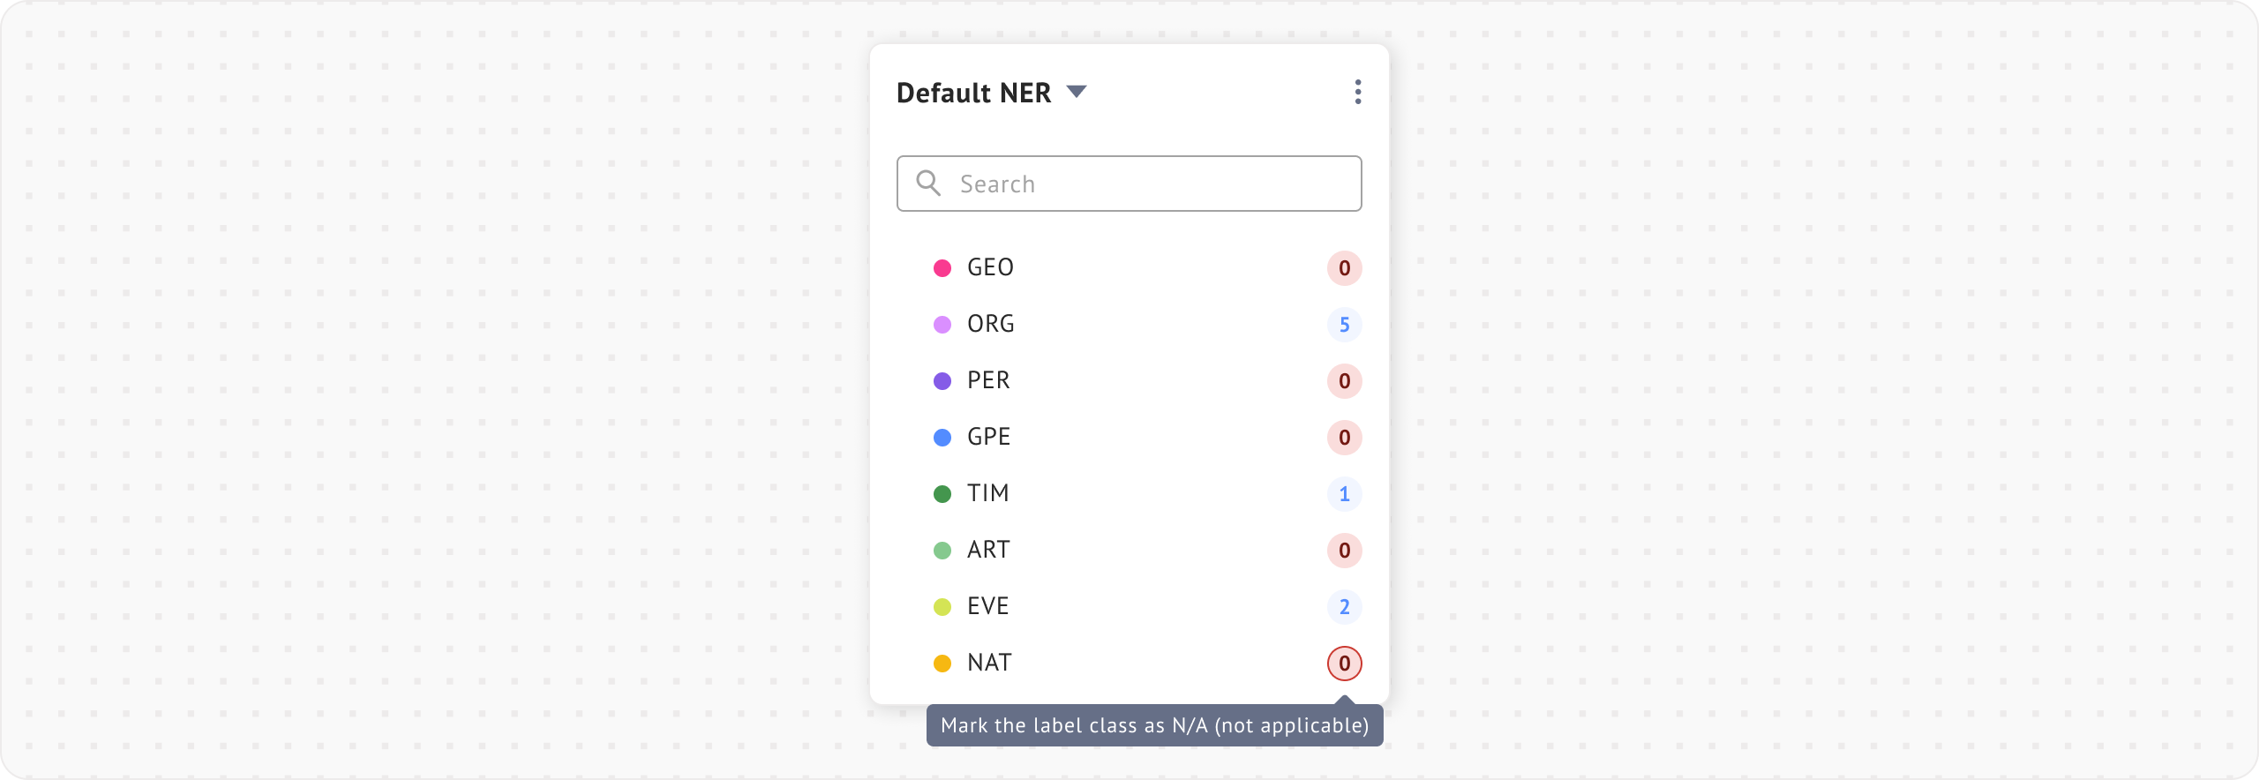Viewport: 2259px width, 780px height.
Task: Click the yellow-green EVE color dot
Action: coord(942,607)
